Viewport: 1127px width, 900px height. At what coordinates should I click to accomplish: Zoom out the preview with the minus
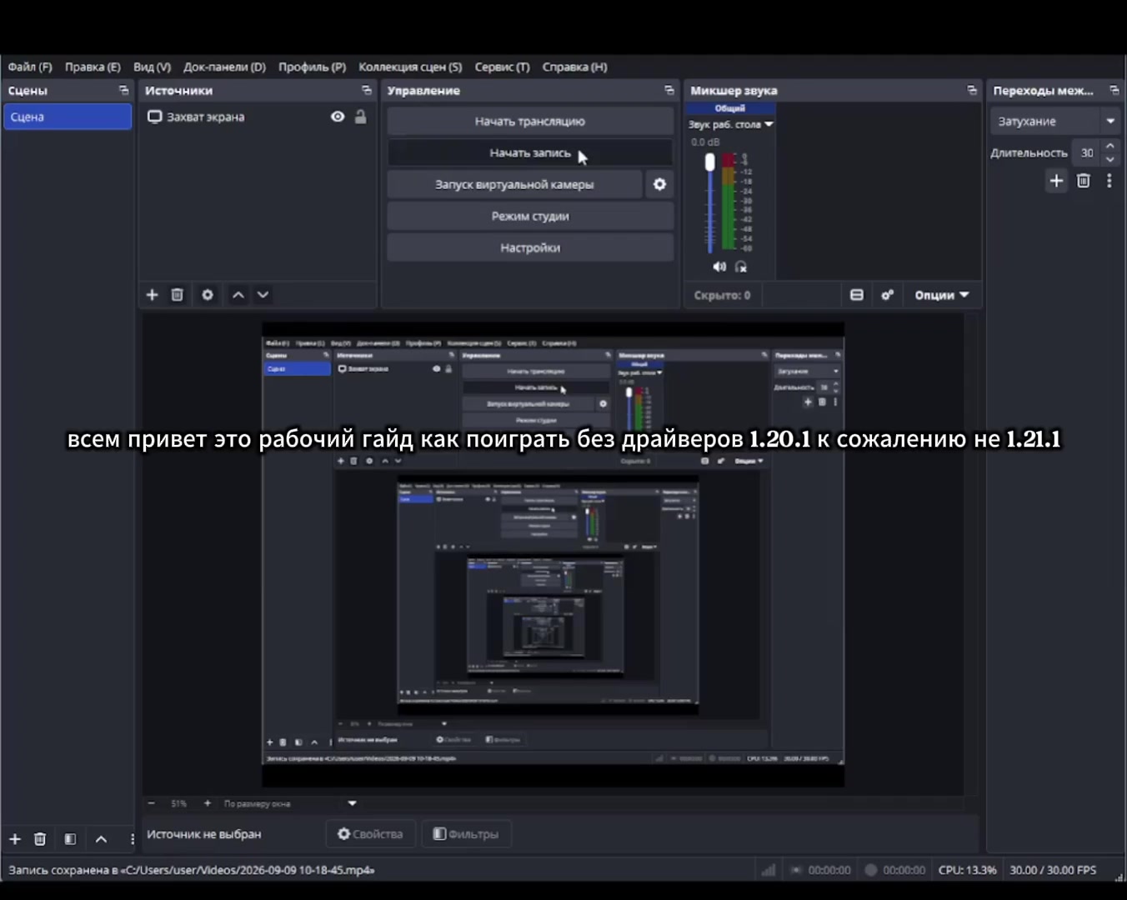coord(152,803)
